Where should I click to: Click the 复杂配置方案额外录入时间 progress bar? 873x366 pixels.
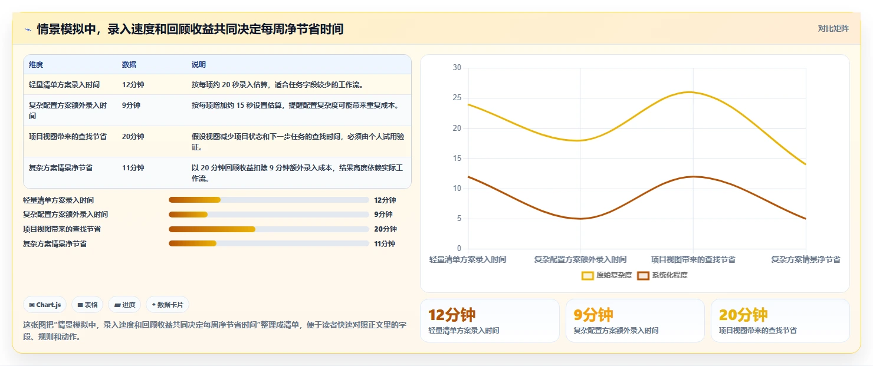pyautogui.click(x=268, y=215)
